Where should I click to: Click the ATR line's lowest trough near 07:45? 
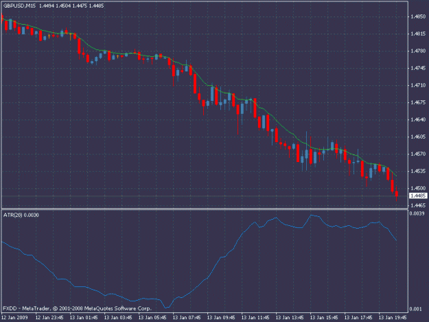click(166, 308)
